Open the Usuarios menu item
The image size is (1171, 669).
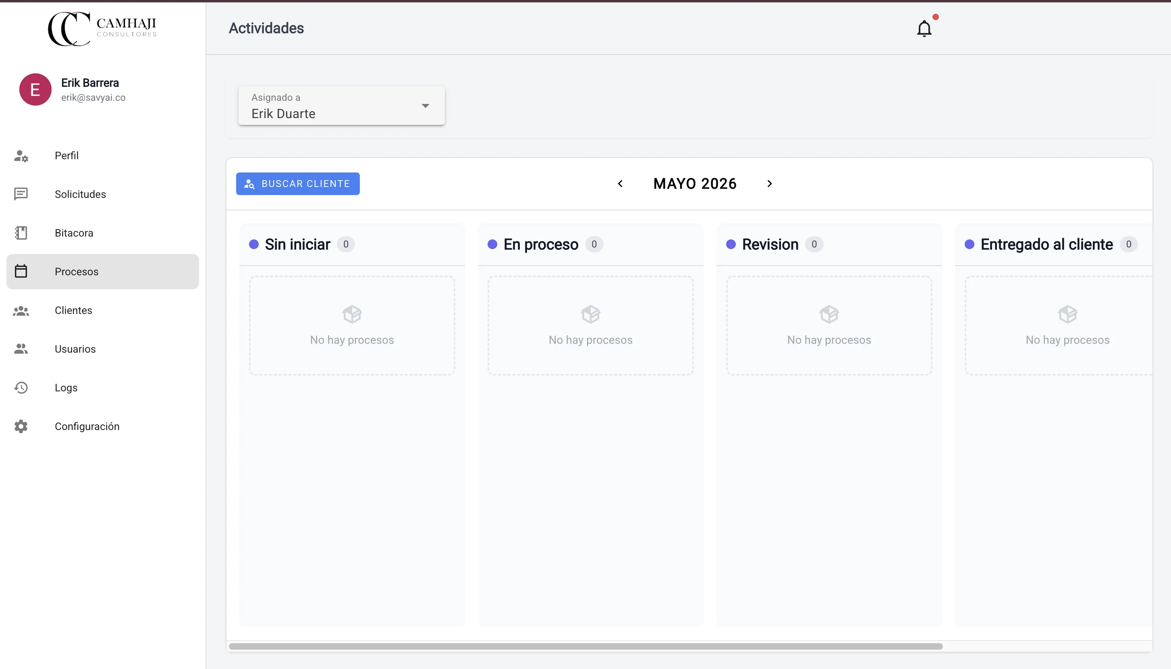coord(102,349)
